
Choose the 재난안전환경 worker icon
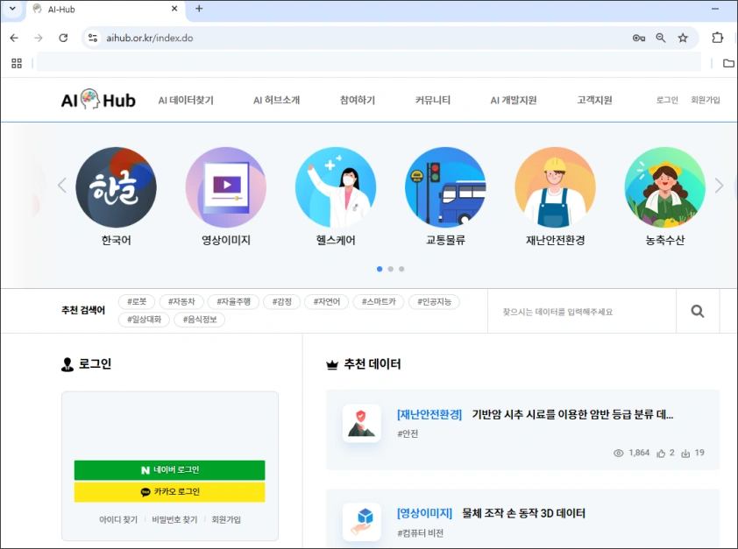(x=555, y=187)
